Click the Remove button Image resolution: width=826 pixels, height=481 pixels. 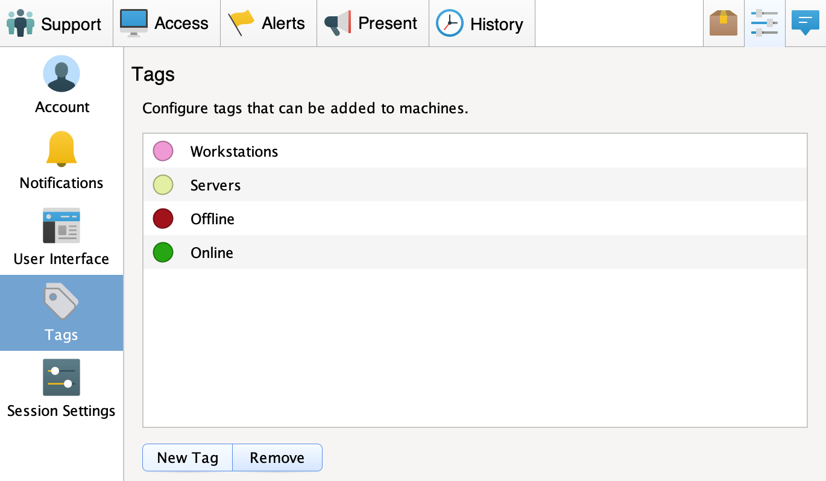tap(277, 457)
